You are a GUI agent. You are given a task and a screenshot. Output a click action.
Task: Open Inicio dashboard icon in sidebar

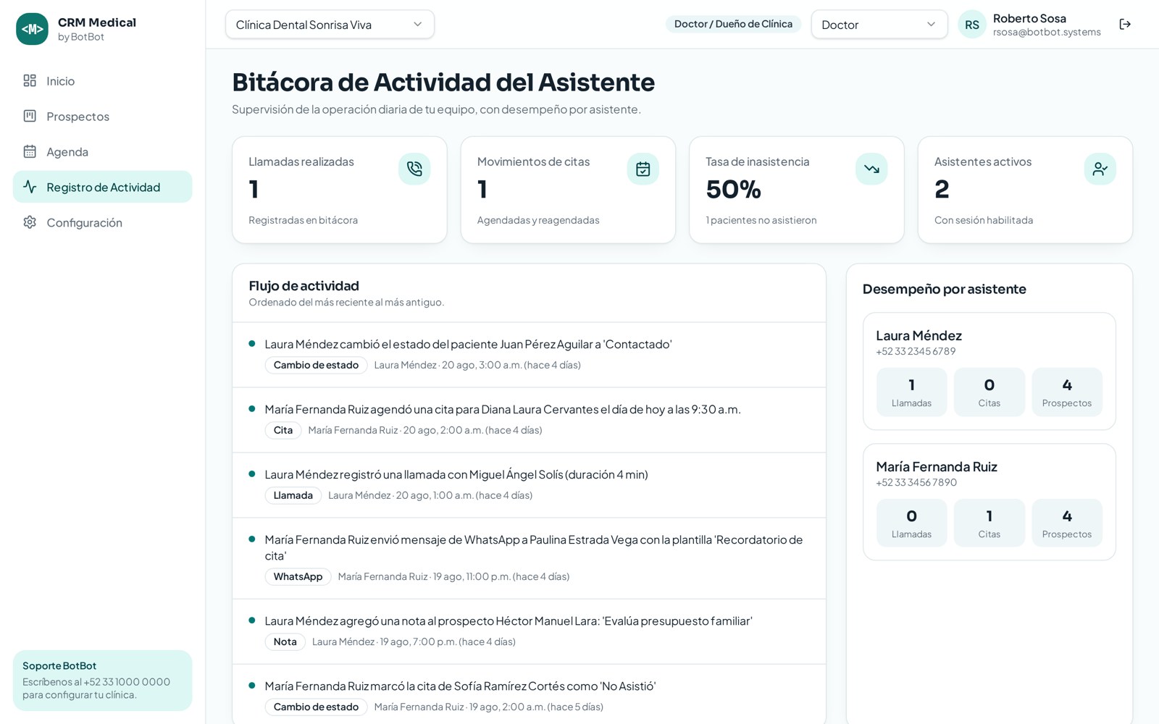[30, 80]
